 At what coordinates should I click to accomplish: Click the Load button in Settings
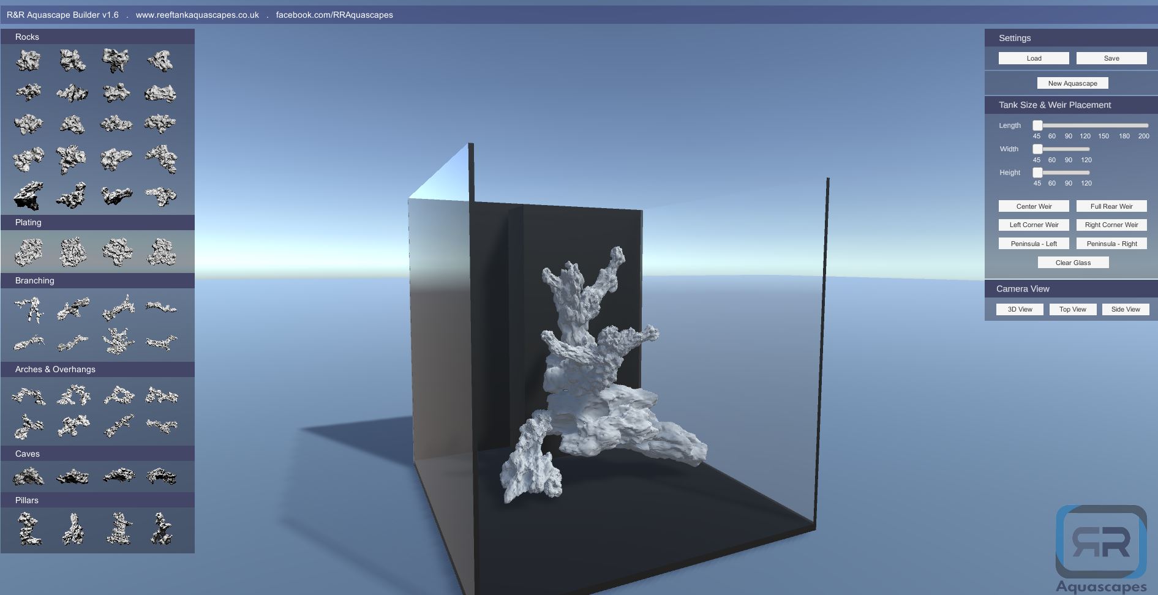coord(1034,58)
